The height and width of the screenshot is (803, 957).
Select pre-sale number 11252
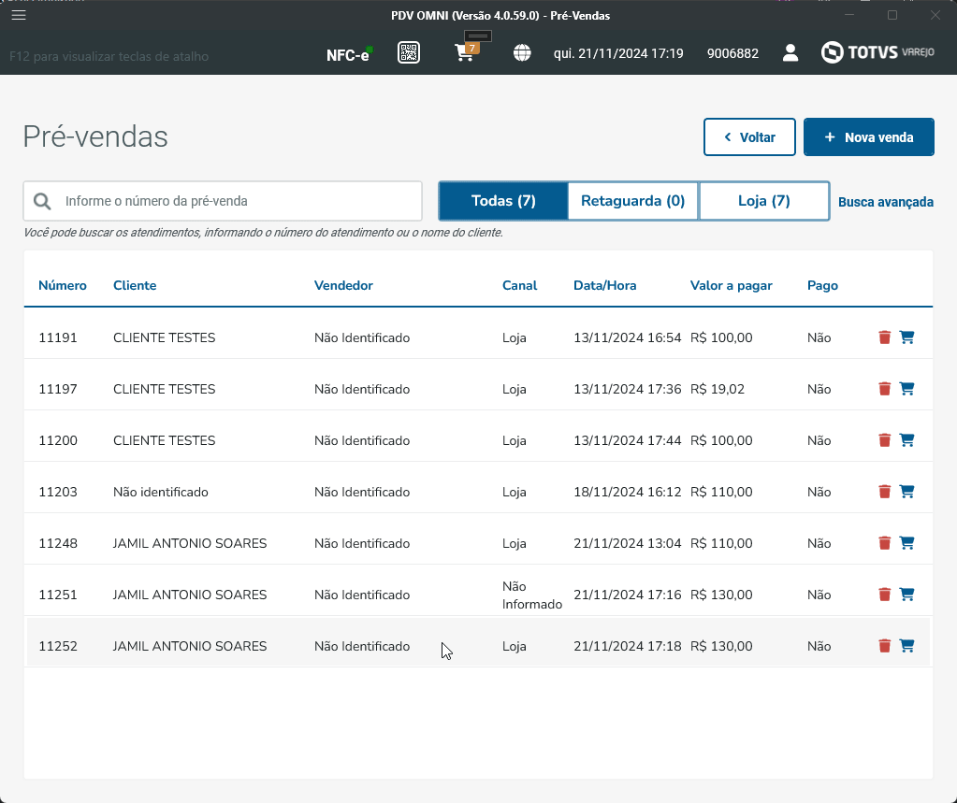pyautogui.click(x=58, y=646)
